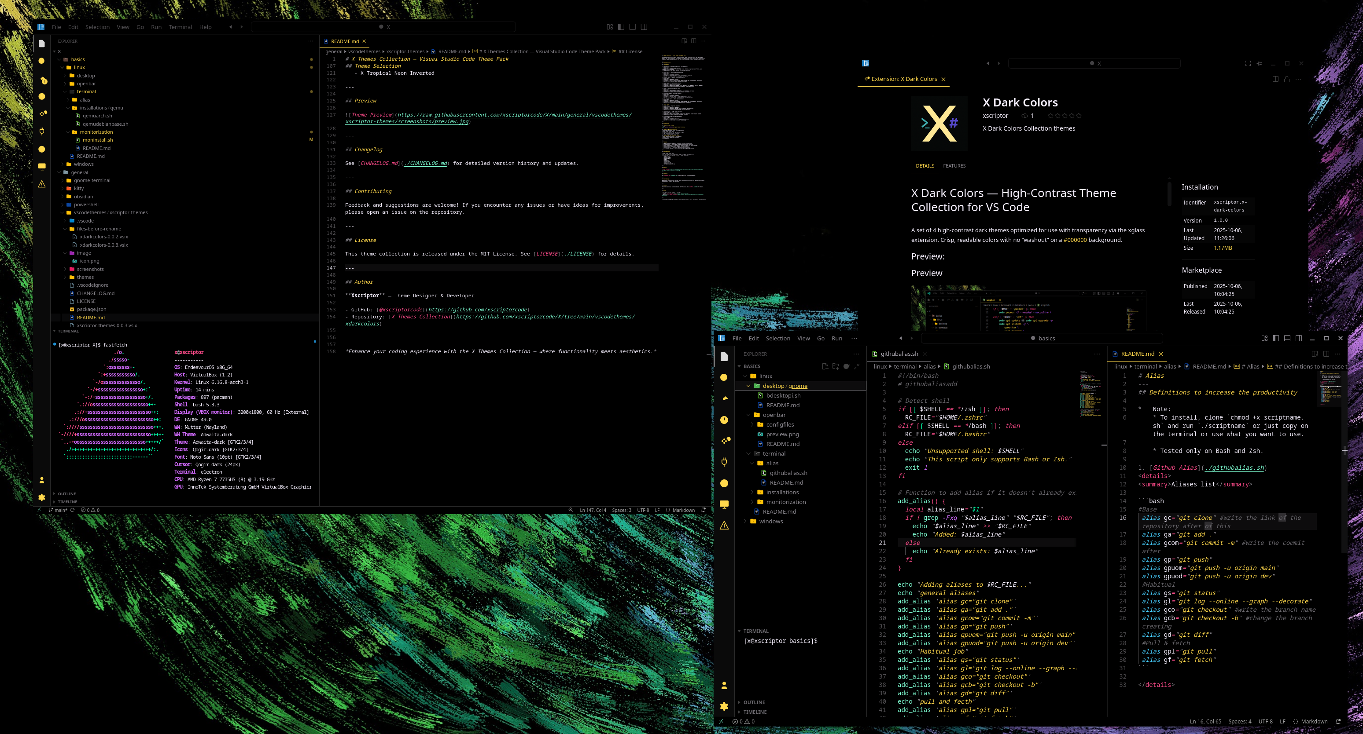Open Manage gear in bottom-right window
The width and height of the screenshot is (1363, 734).
pos(724,706)
